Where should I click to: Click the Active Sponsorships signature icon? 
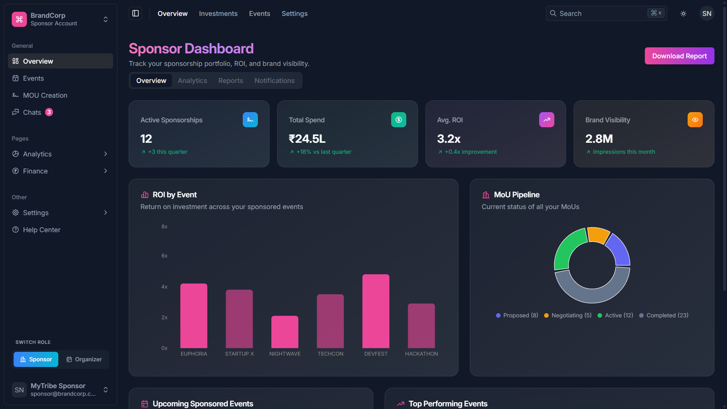250,120
